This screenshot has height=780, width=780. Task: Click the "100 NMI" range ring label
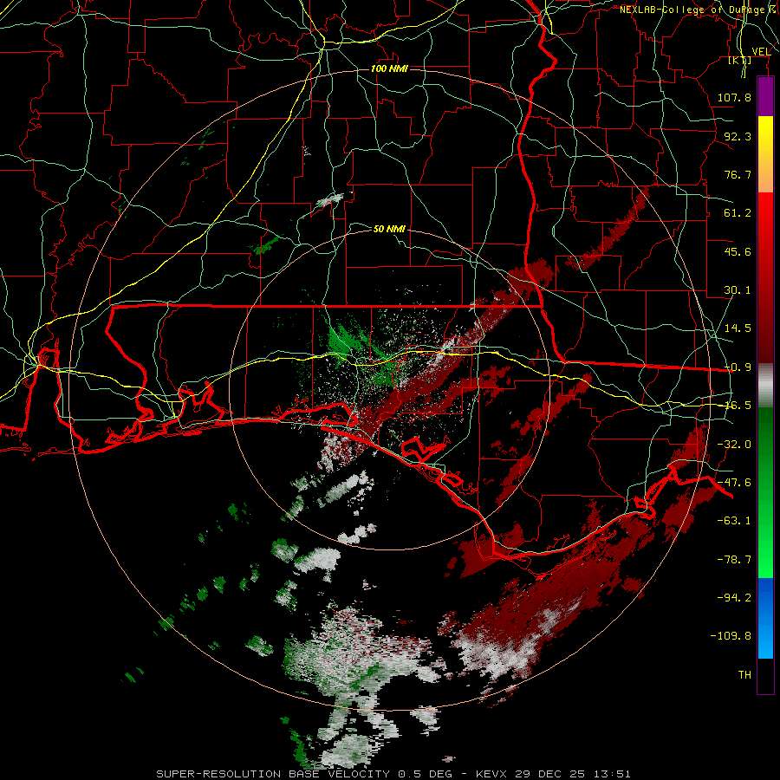pyautogui.click(x=389, y=68)
